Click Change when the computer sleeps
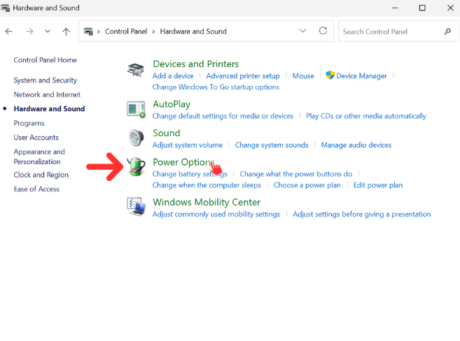 pos(207,185)
